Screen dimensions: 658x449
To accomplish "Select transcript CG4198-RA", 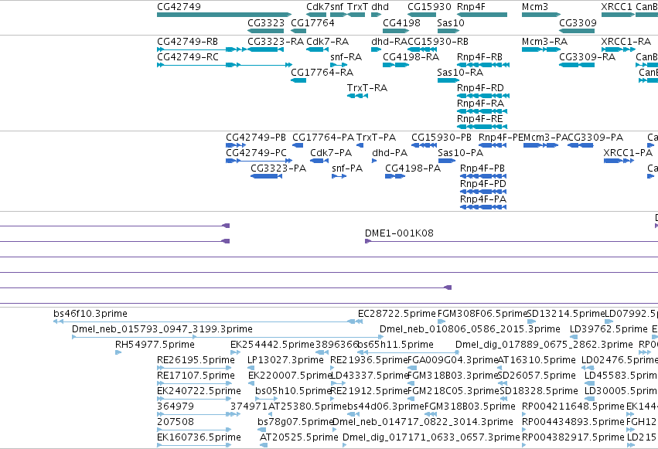I will point(411,57).
